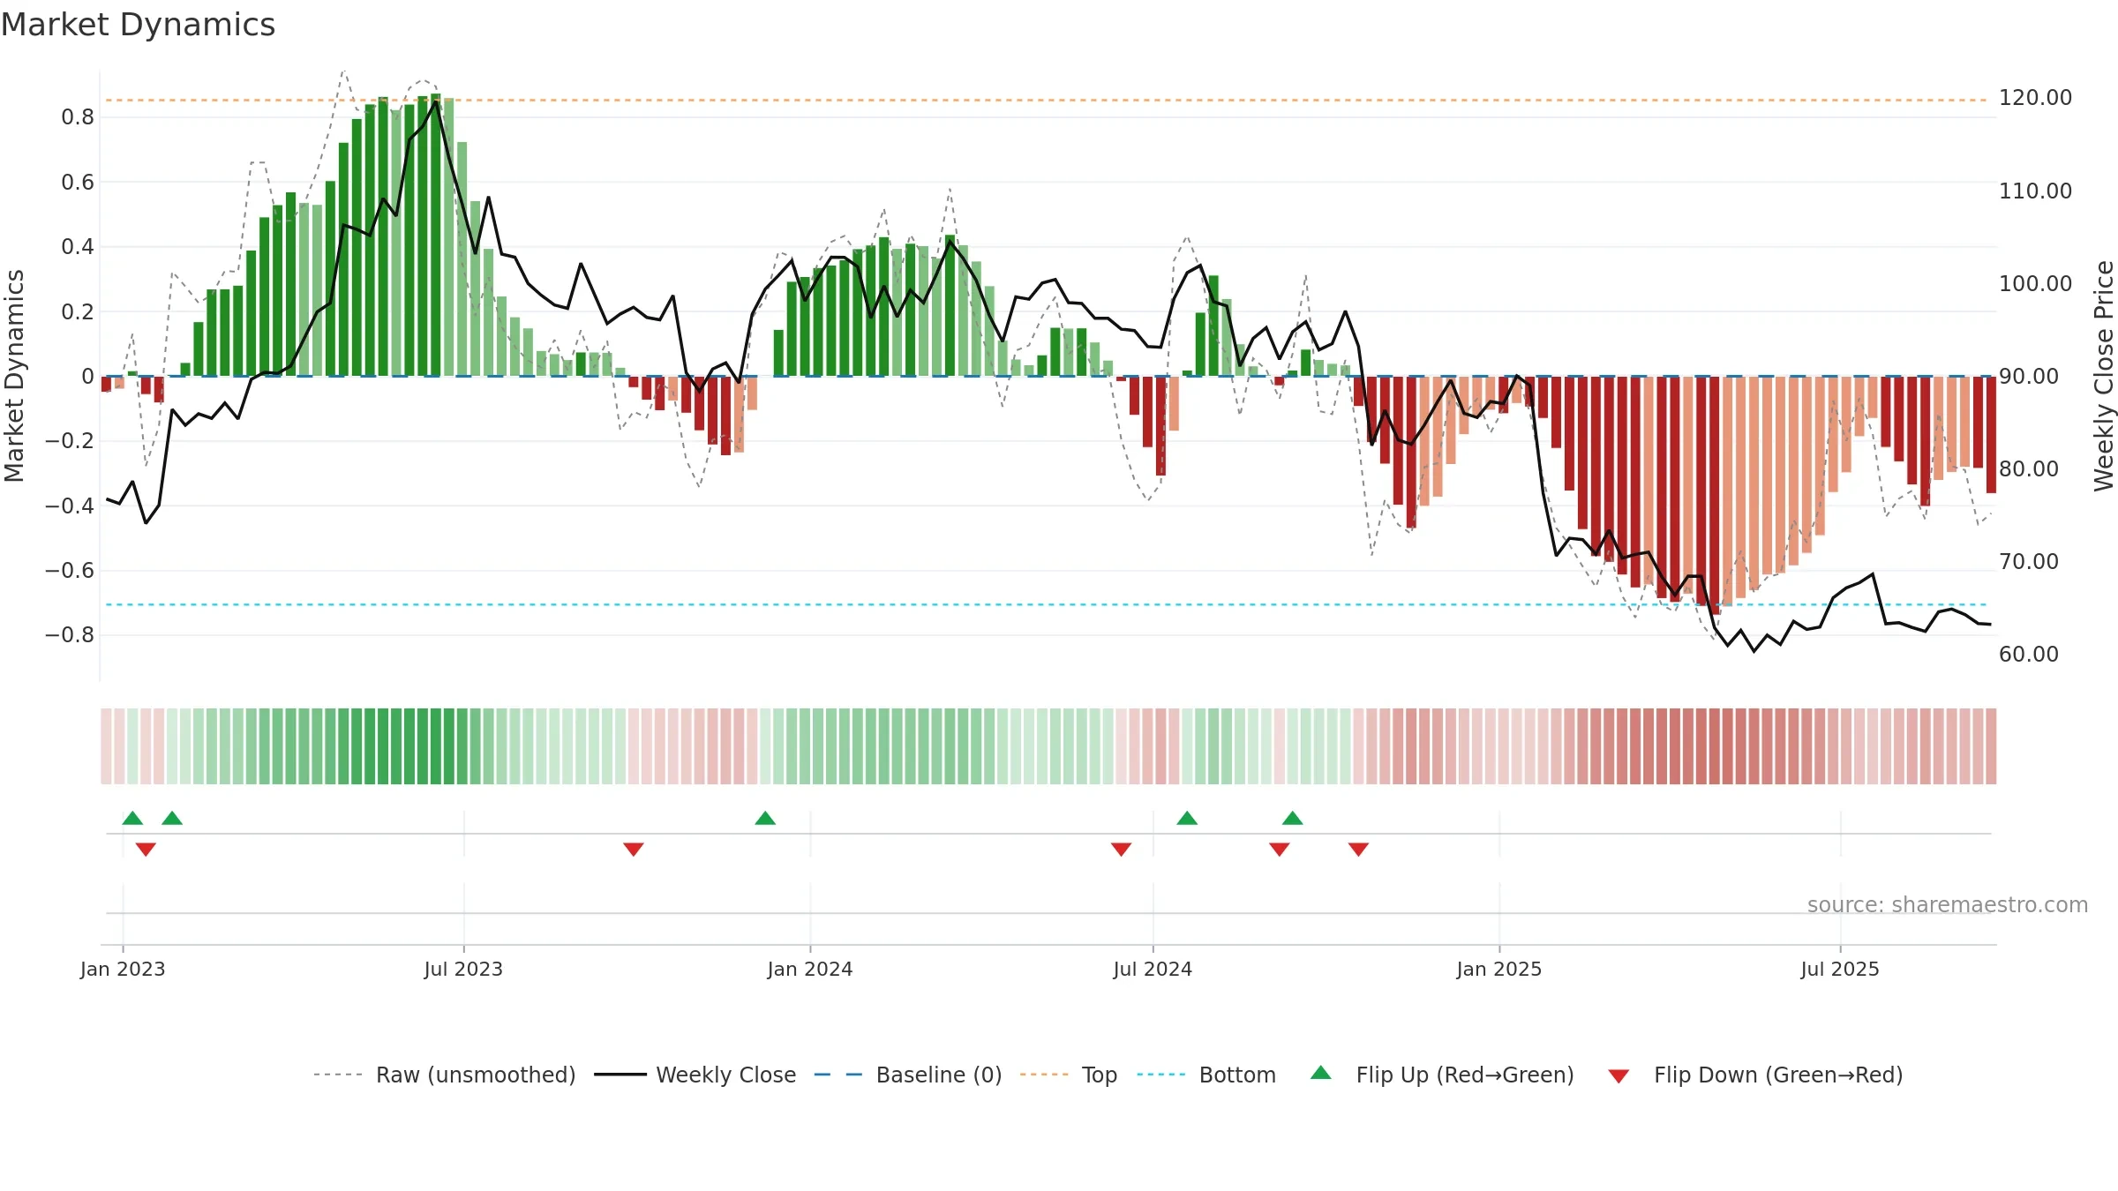Click the flip-down marker near October 2023
This screenshot has height=1191, width=2118.
(x=634, y=849)
